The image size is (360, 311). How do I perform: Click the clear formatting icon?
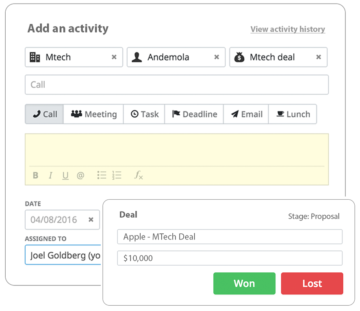pyautogui.click(x=139, y=175)
